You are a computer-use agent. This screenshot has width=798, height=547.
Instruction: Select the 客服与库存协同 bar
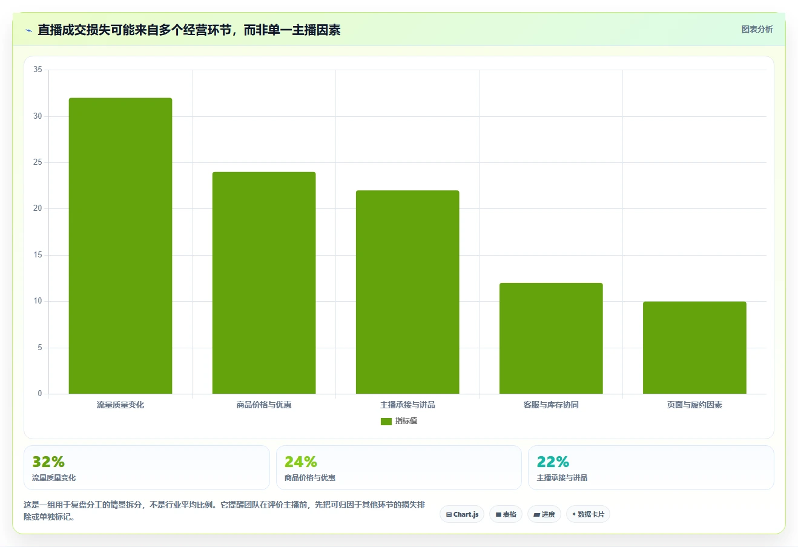tap(551, 338)
